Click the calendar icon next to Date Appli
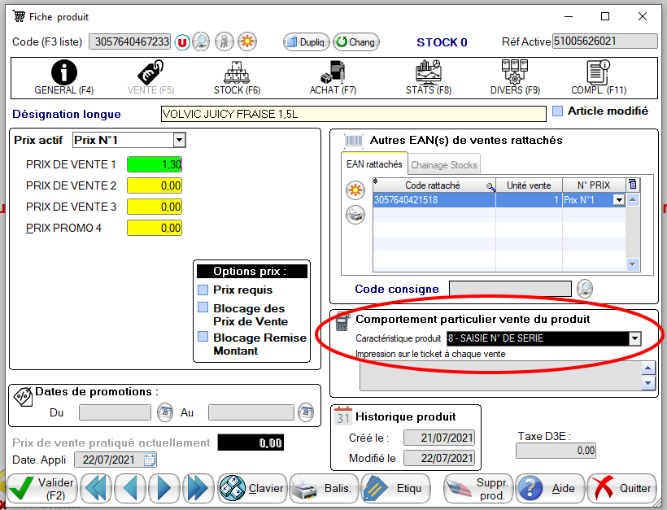This screenshot has width=667, height=510. point(150,460)
